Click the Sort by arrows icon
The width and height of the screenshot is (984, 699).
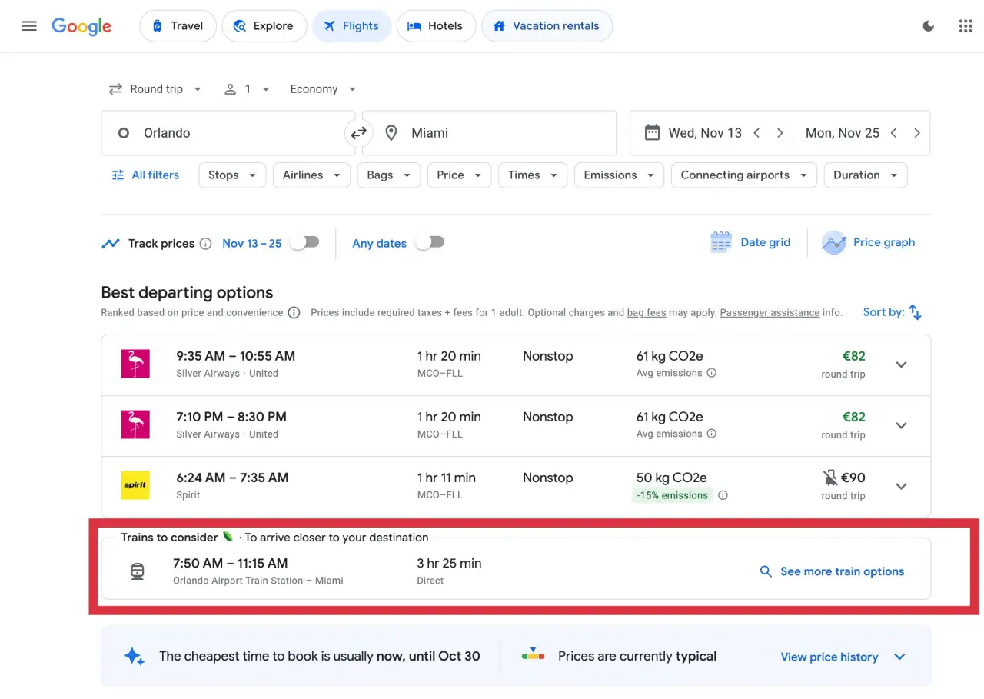pyautogui.click(x=915, y=312)
